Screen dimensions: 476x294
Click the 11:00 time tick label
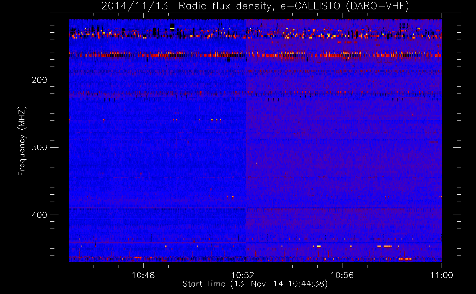point(442,275)
